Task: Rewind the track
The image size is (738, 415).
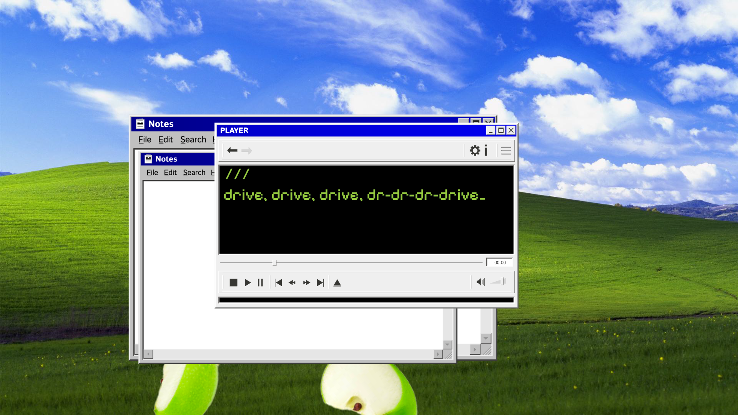Action: point(292,283)
